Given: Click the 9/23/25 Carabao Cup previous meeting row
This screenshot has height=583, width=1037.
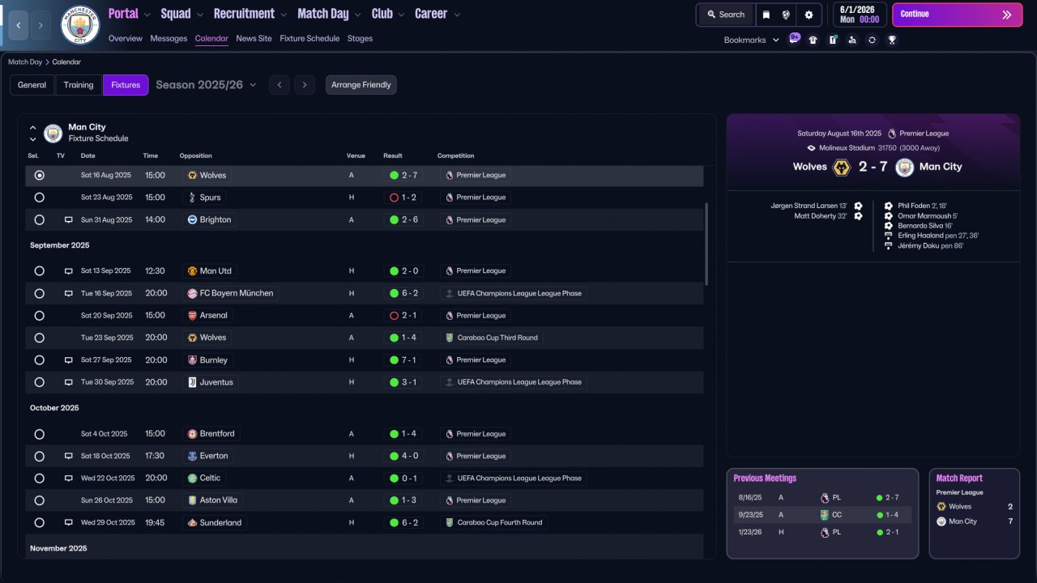Looking at the screenshot, I should (822, 515).
